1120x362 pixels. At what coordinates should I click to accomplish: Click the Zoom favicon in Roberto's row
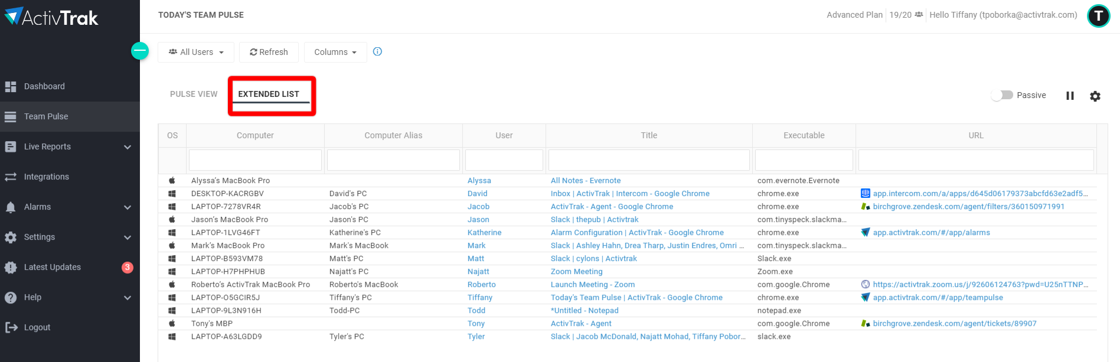tap(866, 285)
